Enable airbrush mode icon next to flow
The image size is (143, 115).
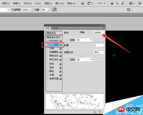(54, 10)
